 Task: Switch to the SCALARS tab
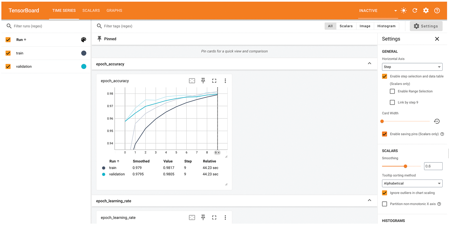[x=91, y=11]
